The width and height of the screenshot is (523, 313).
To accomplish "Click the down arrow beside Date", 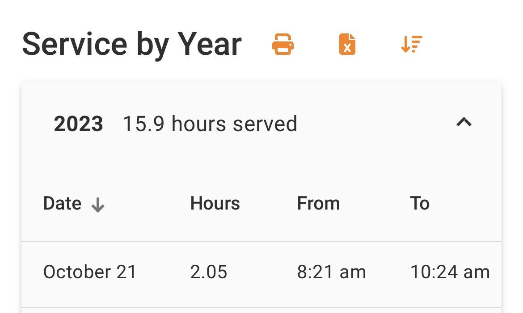I will tap(97, 205).
